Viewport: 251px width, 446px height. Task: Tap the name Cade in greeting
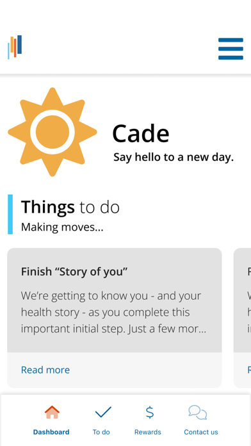pyautogui.click(x=141, y=134)
